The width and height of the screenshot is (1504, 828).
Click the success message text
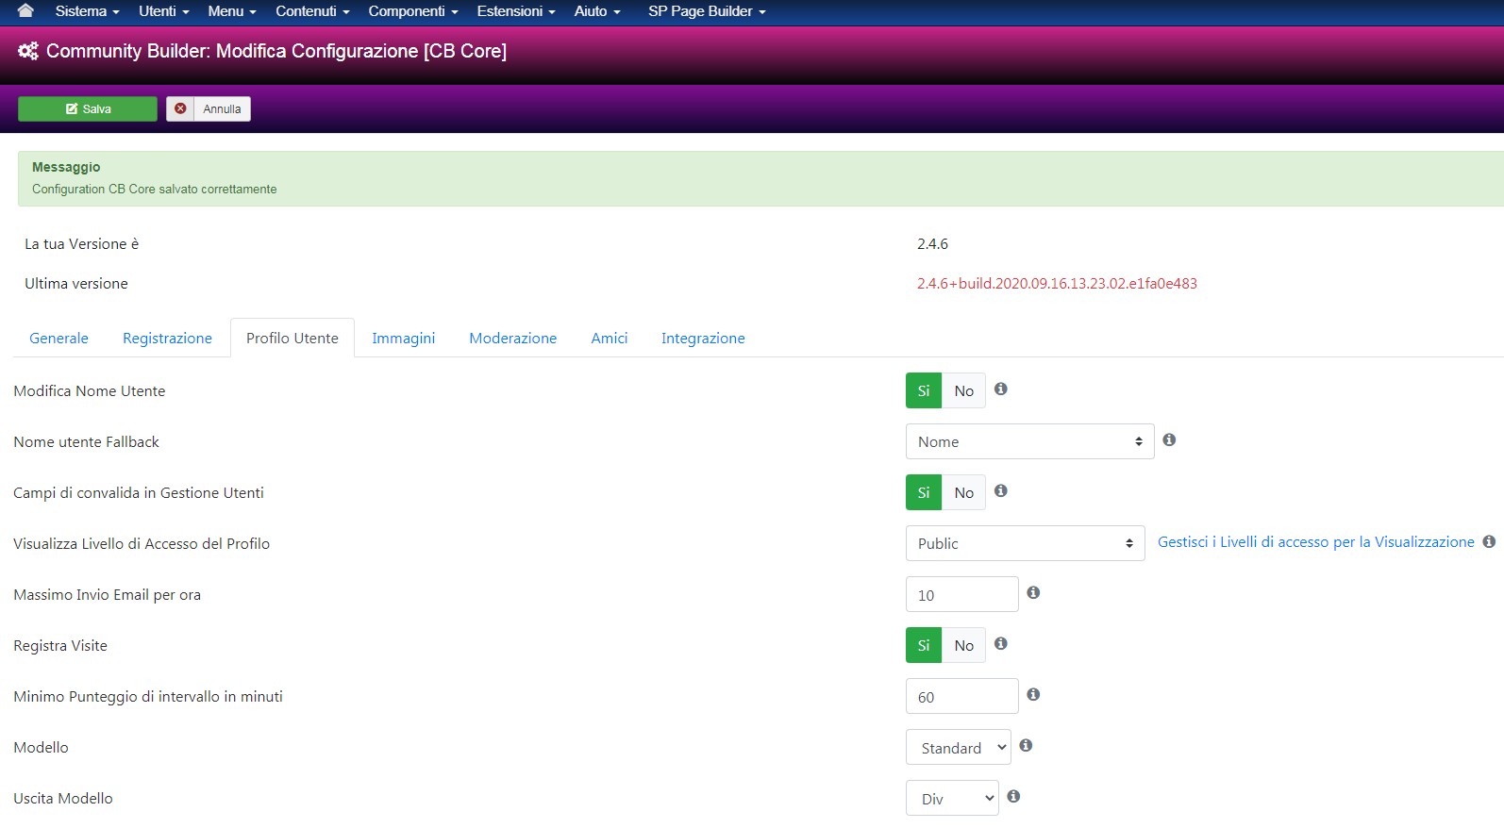point(155,189)
